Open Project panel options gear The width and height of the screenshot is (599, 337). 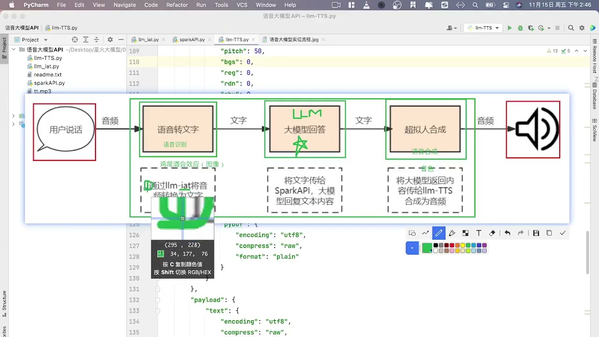click(110, 40)
